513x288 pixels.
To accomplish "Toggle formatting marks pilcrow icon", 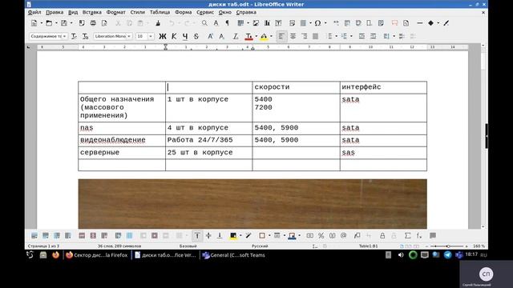I will 227,23.
